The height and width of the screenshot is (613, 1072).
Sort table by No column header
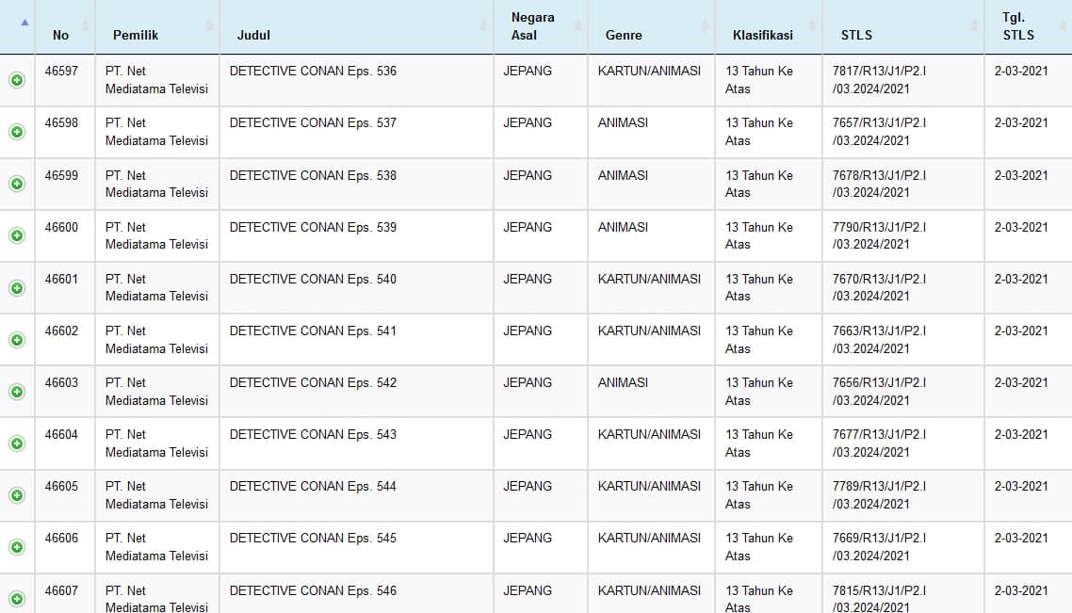point(61,35)
